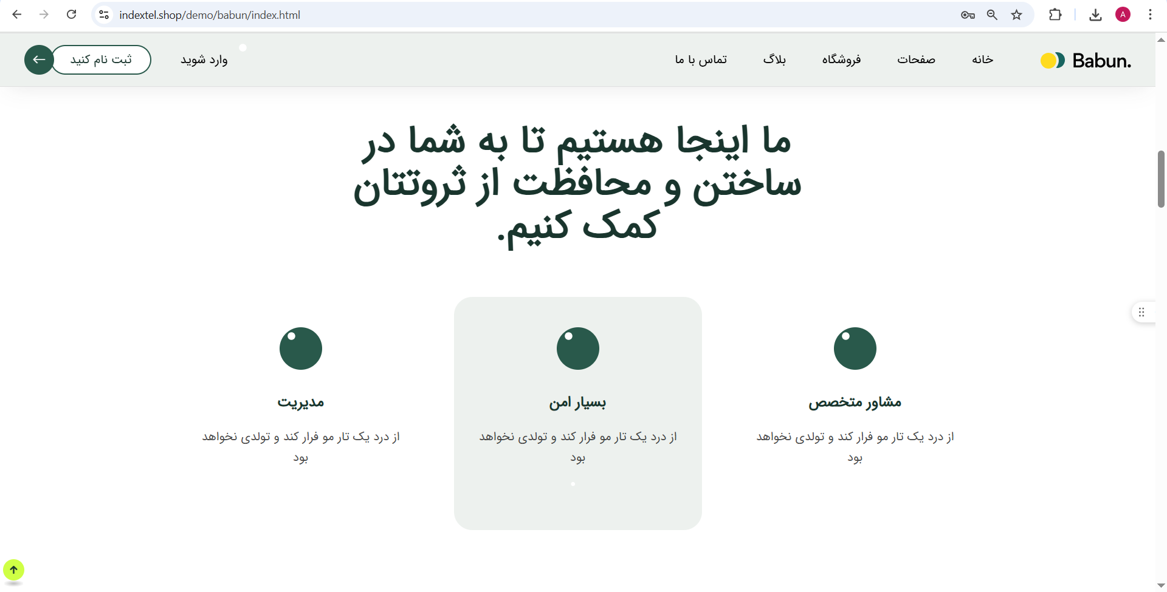
Task: Click the page vertical scrollbar thumb
Action: [1161, 179]
